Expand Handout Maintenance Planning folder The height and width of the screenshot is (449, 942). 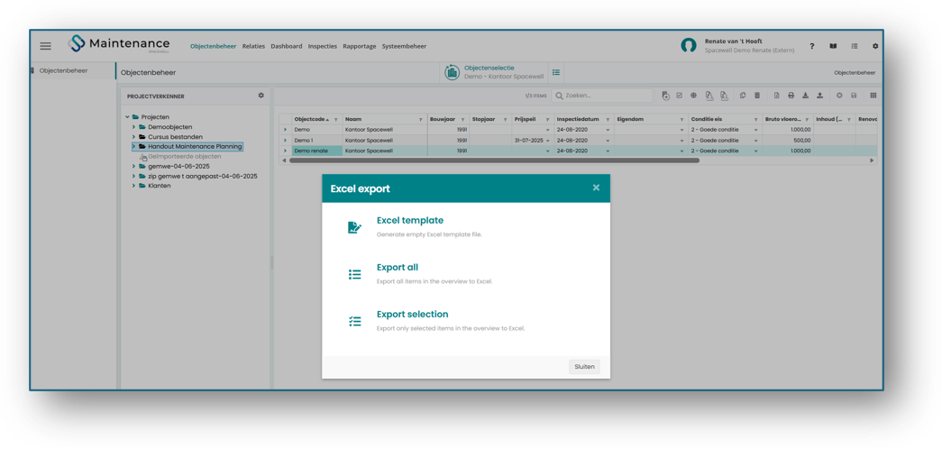[134, 146]
